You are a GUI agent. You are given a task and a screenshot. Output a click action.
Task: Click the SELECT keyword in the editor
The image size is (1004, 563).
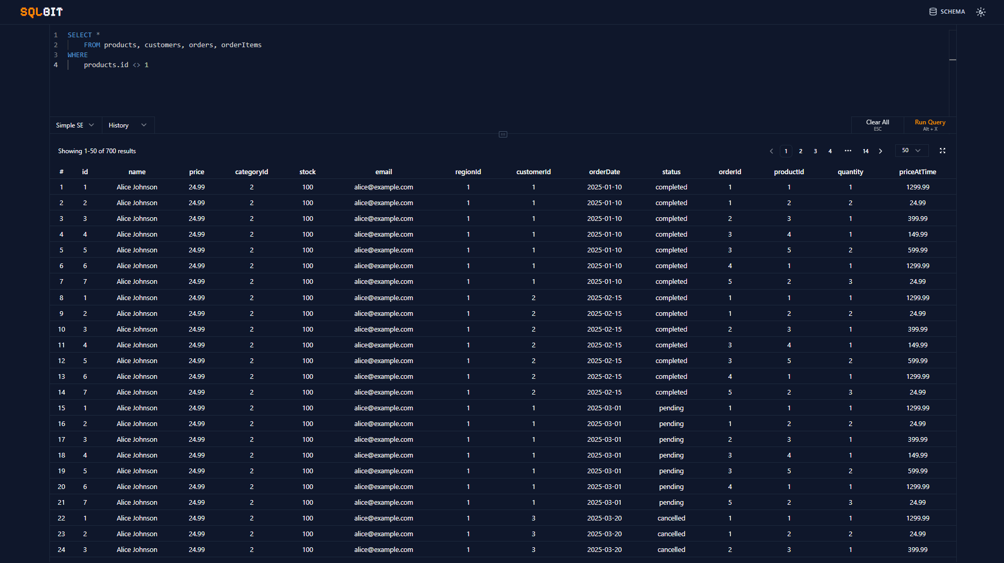tap(80, 35)
